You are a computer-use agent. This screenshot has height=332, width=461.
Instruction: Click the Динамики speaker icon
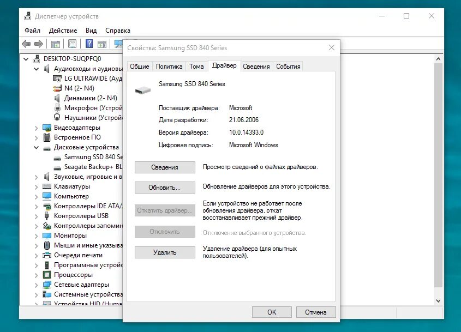(x=57, y=98)
